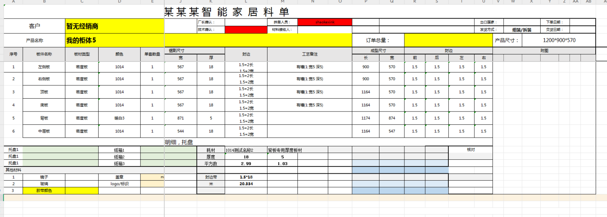Click the 明细，托盘 section text
The height and width of the screenshot is (217, 607).
(x=179, y=142)
